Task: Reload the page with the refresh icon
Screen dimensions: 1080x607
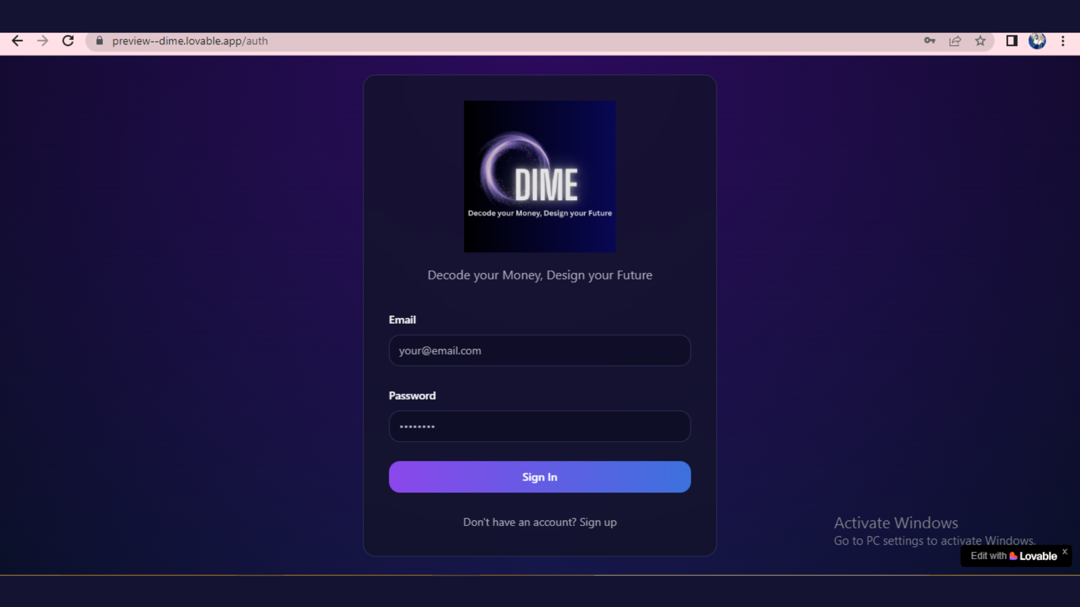Action: 68,41
